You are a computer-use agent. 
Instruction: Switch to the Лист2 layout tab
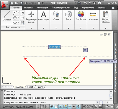[40, 87]
